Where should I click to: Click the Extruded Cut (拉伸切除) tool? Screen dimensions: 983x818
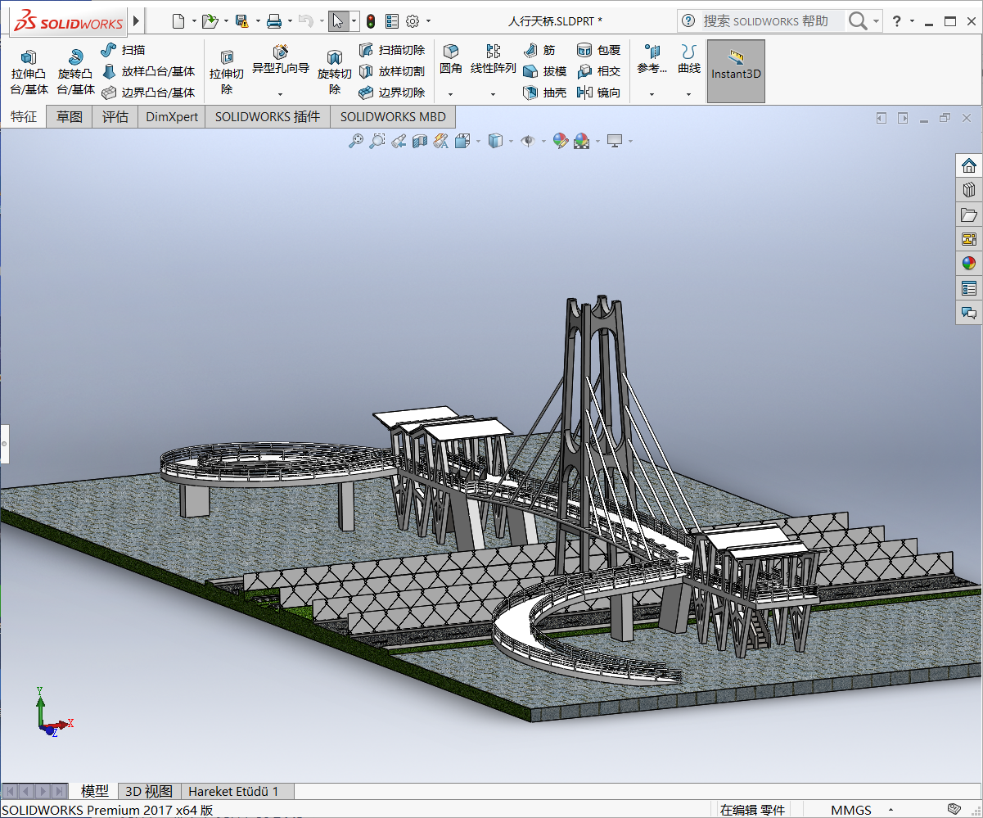pyautogui.click(x=227, y=71)
